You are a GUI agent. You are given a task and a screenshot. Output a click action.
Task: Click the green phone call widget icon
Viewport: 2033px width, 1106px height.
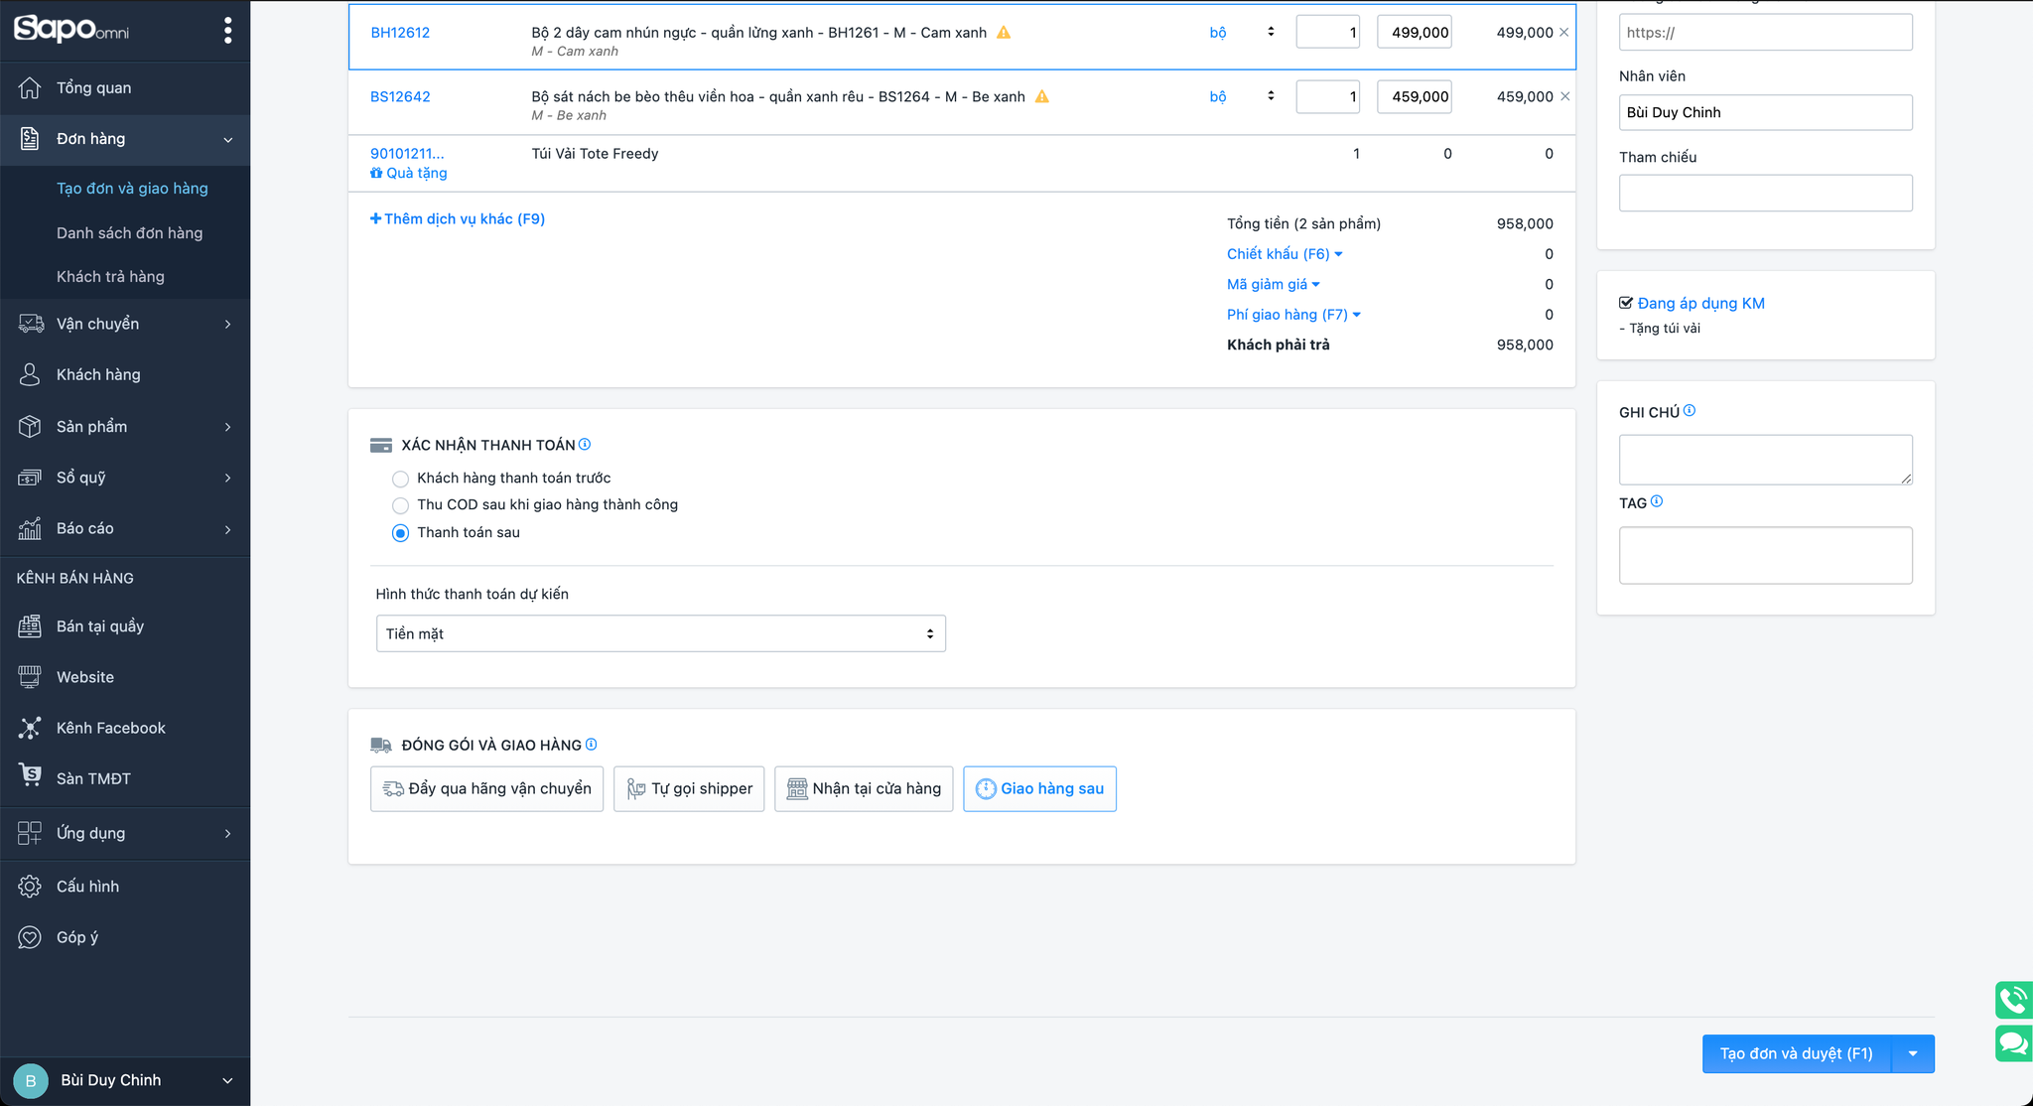click(x=2013, y=999)
